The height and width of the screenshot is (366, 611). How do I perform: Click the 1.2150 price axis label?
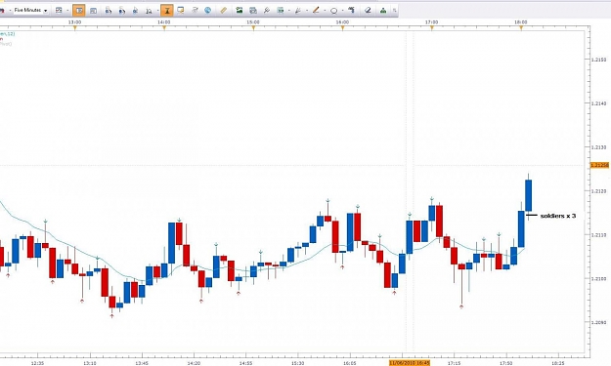coord(598,60)
